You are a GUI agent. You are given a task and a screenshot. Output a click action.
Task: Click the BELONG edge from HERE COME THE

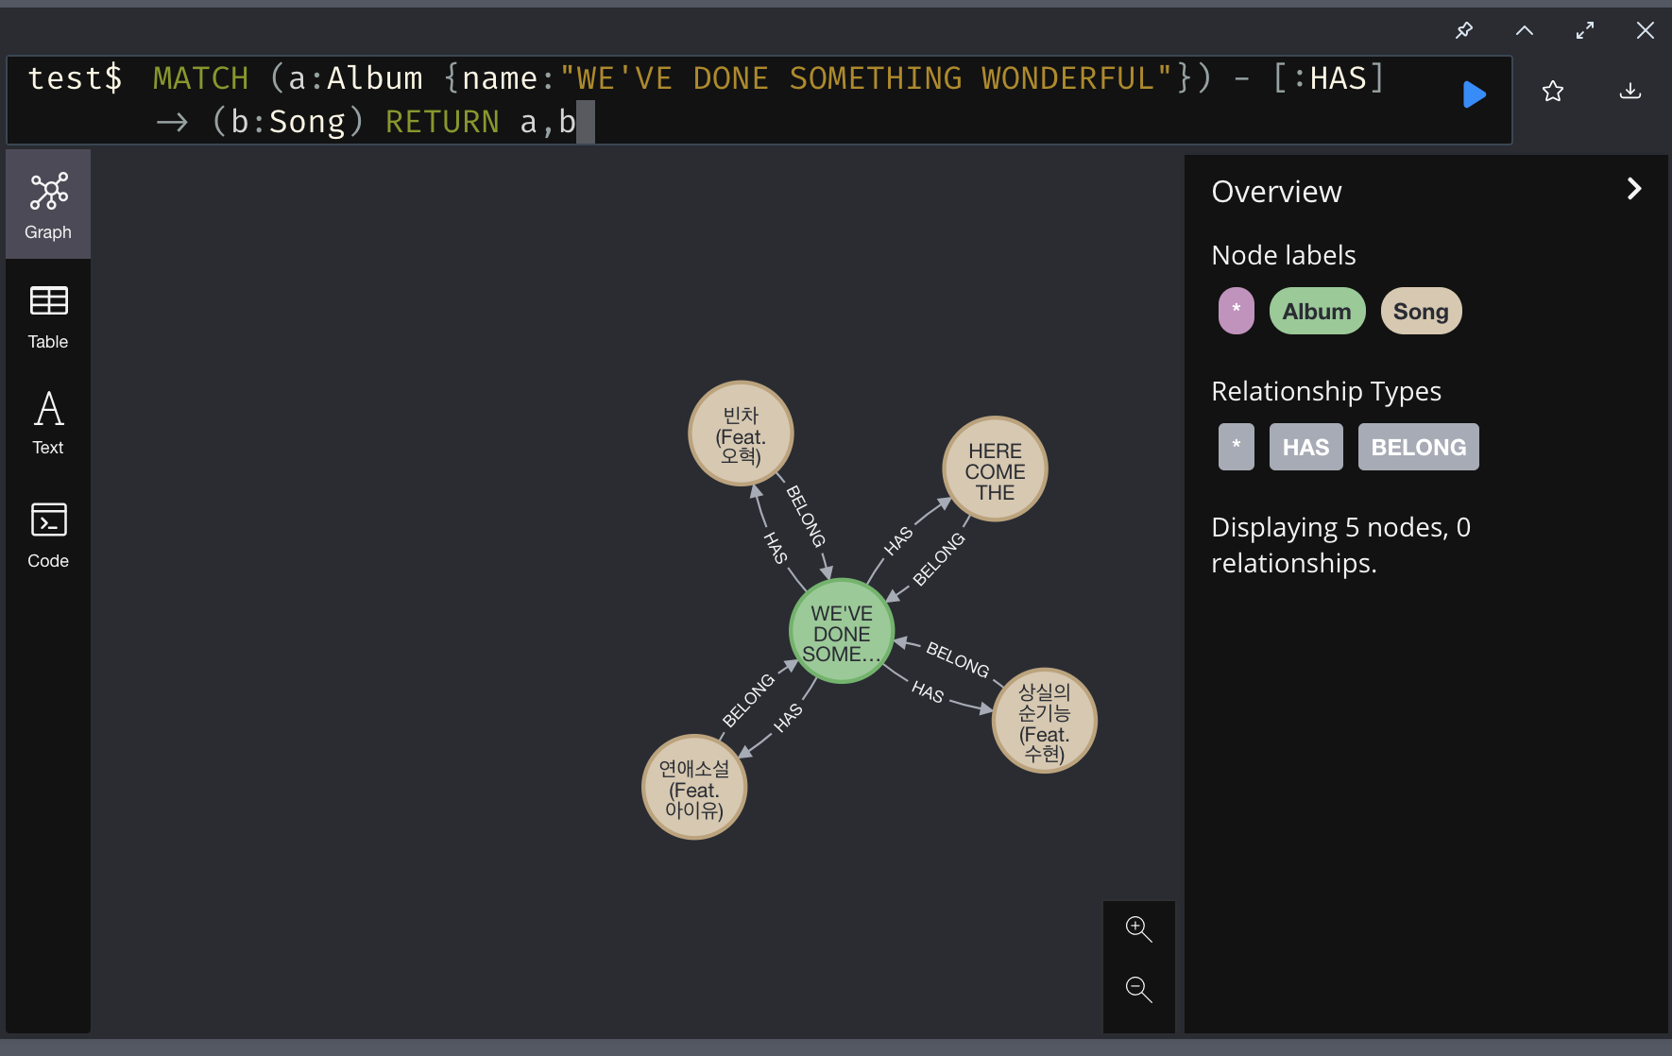pos(938,559)
